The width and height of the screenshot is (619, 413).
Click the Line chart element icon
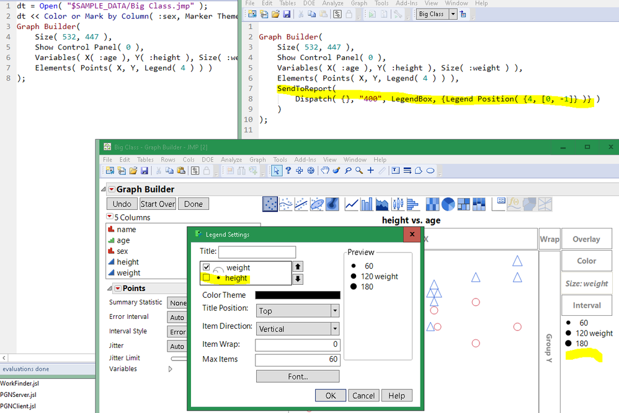[x=352, y=204]
